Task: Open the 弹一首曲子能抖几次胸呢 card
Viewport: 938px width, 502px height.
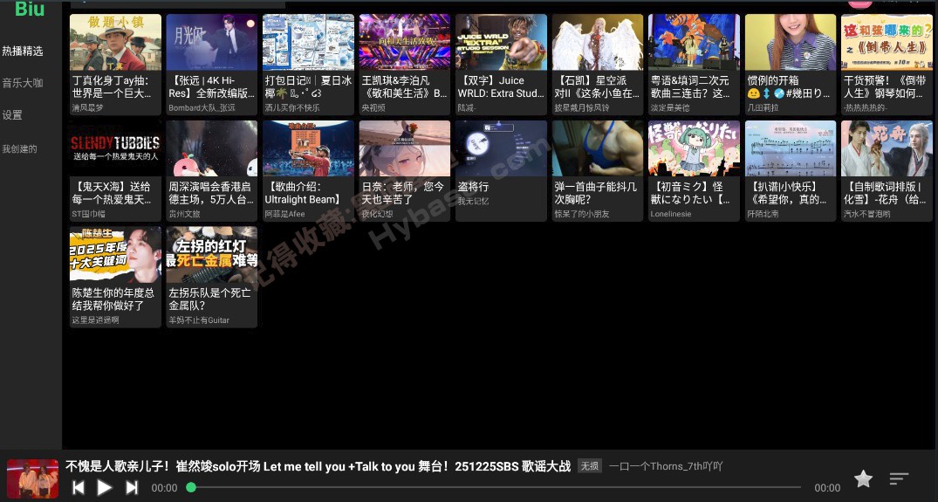Action: coord(598,171)
